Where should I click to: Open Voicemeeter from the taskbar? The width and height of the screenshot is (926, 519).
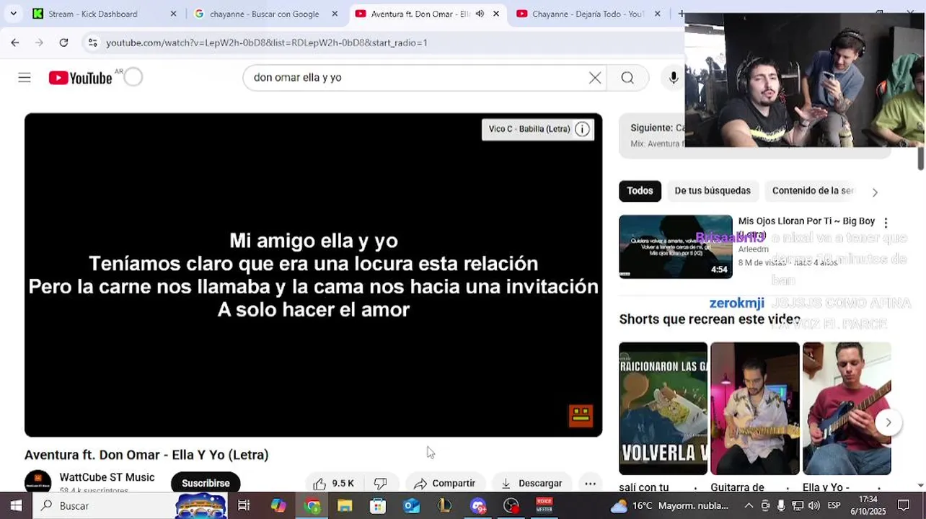[544, 506]
